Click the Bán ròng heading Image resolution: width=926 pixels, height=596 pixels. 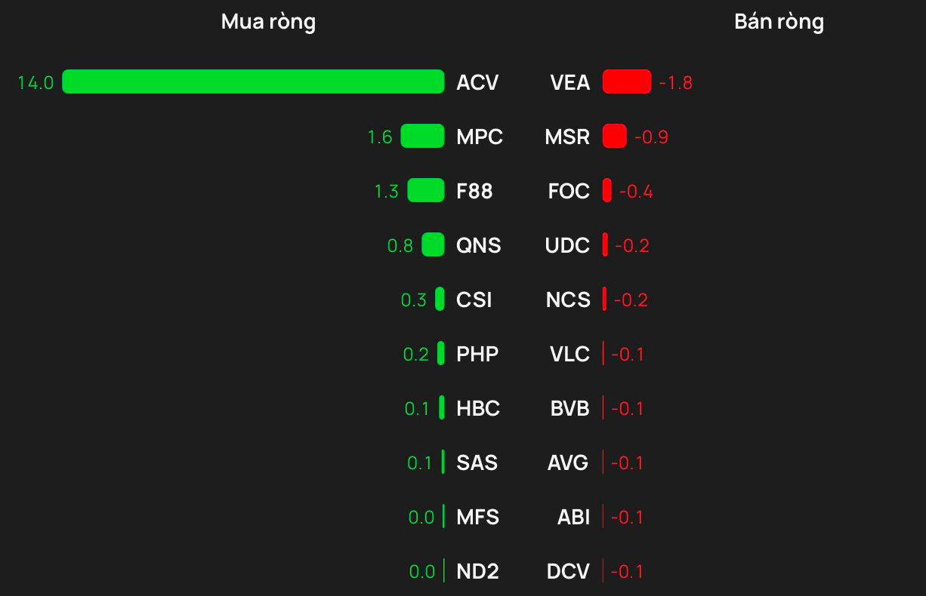[x=779, y=22]
